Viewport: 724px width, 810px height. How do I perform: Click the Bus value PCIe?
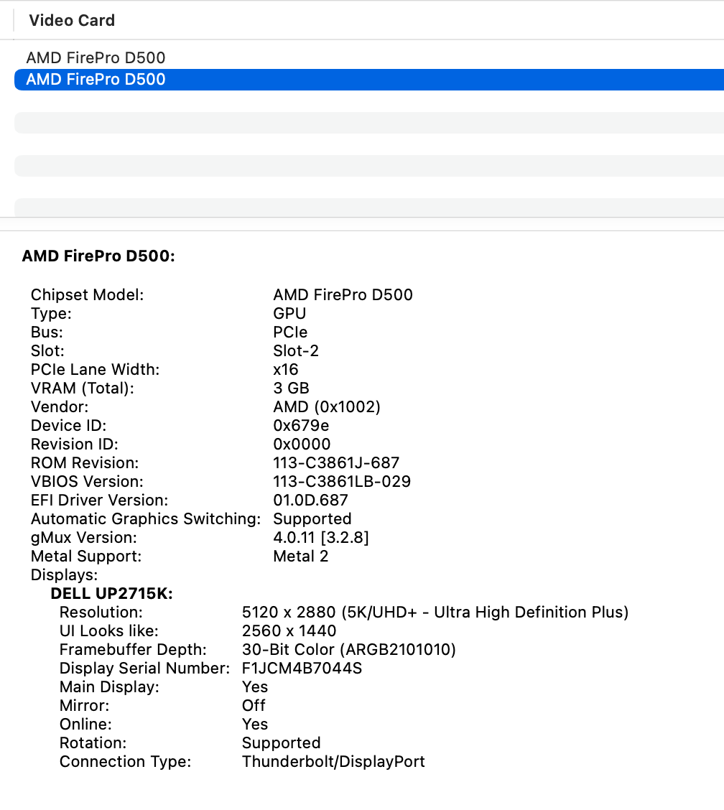(290, 332)
